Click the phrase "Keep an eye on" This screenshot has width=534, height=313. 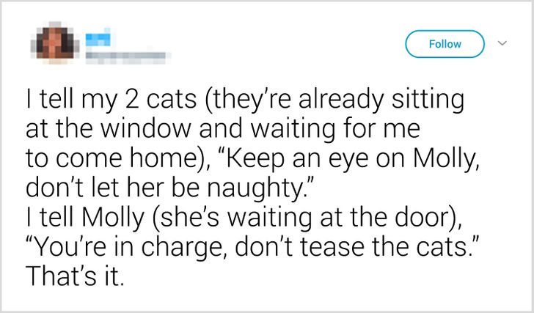[310, 159]
